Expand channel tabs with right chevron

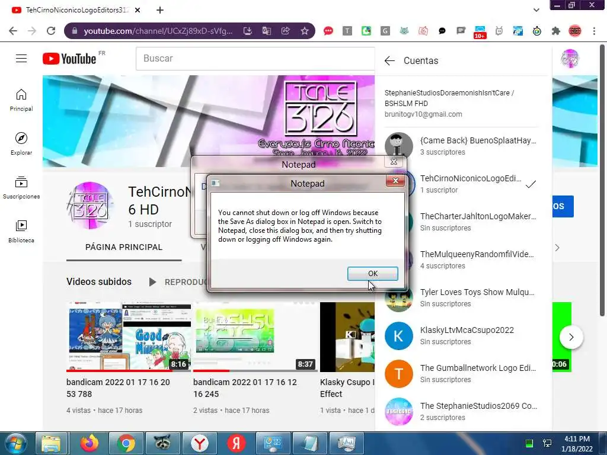coord(557,248)
